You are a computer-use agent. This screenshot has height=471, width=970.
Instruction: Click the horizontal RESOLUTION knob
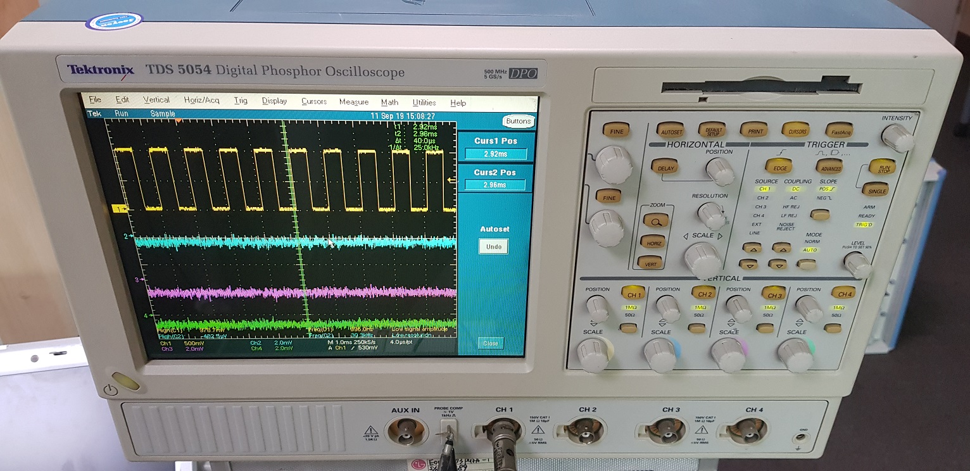[x=712, y=216]
